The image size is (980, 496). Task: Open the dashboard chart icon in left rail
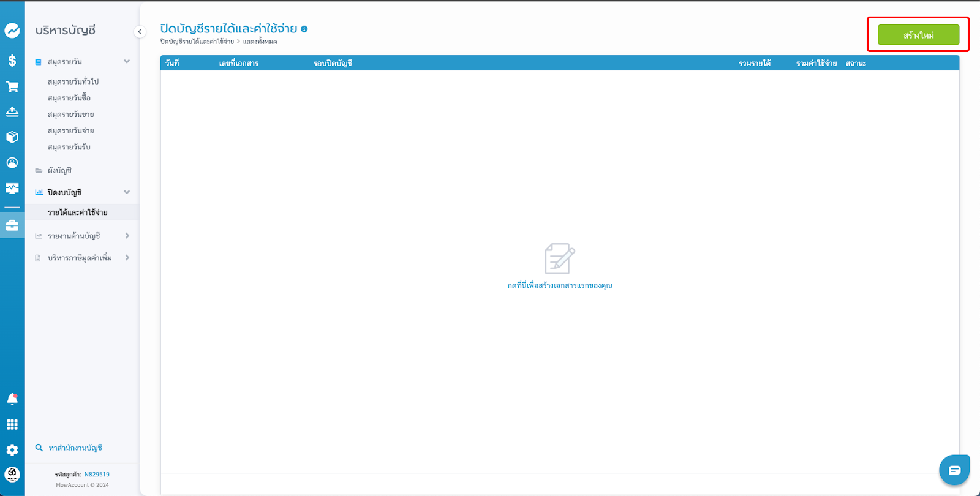12,30
